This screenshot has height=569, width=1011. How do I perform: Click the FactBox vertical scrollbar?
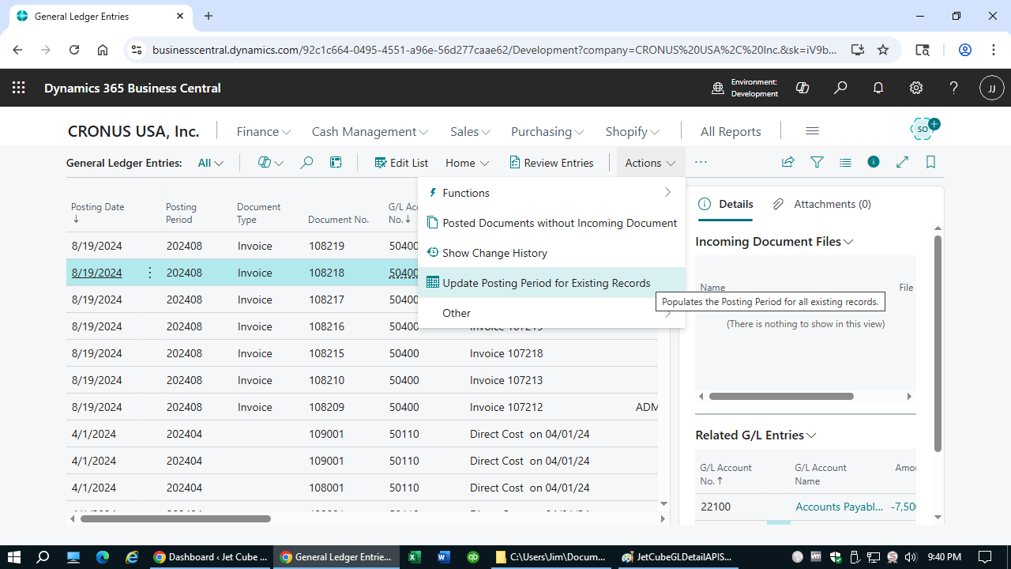(938, 343)
